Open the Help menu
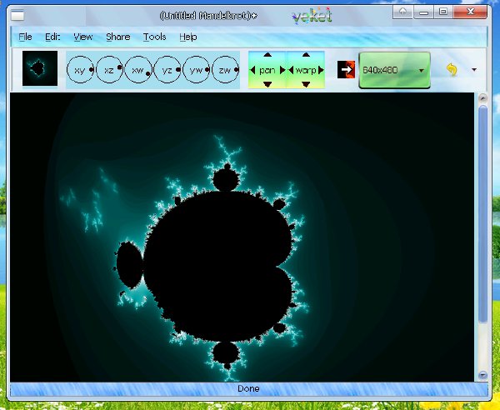500x410 pixels. pyautogui.click(x=188, y=37)
